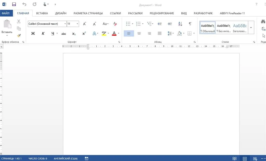
Task: Open the РАЗРАБОТЧИК tab
Action: (x=203, y=13)
